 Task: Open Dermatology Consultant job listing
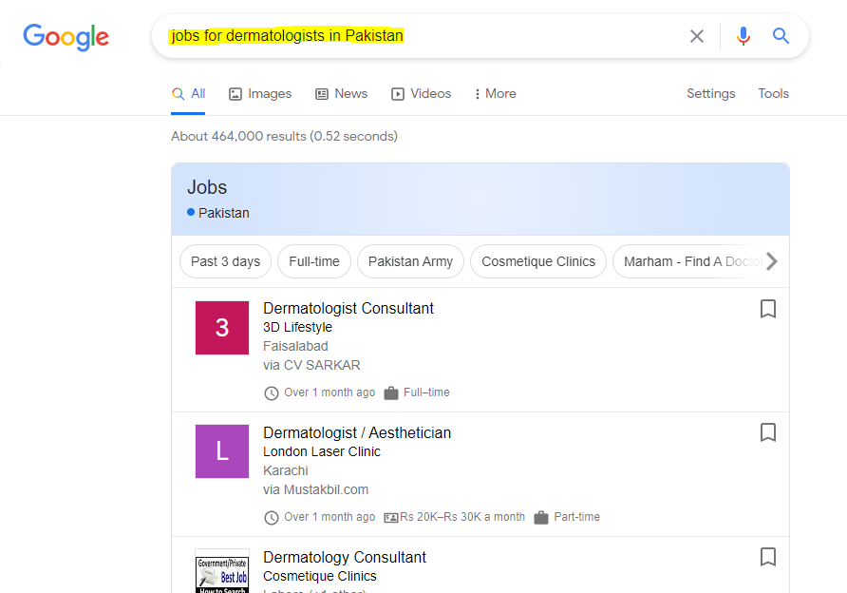345,557
